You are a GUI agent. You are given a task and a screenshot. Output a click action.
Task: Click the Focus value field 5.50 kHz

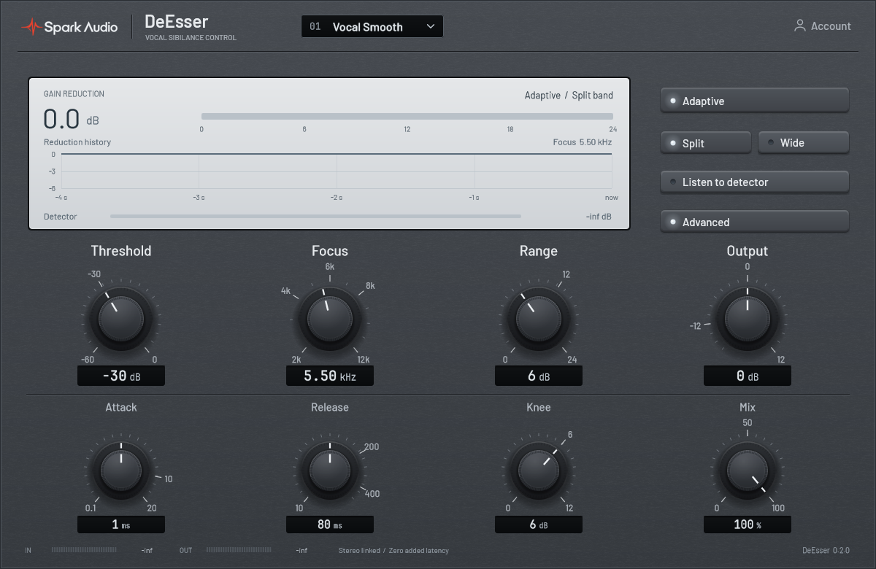(x=330, y=376)
